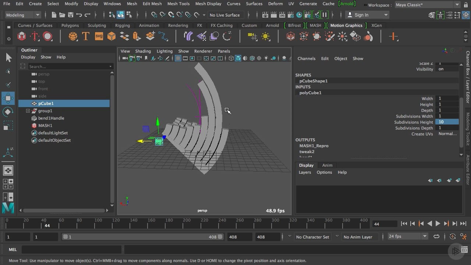
Task: Open the Modeling menu set dropdown
Action: 23,15
